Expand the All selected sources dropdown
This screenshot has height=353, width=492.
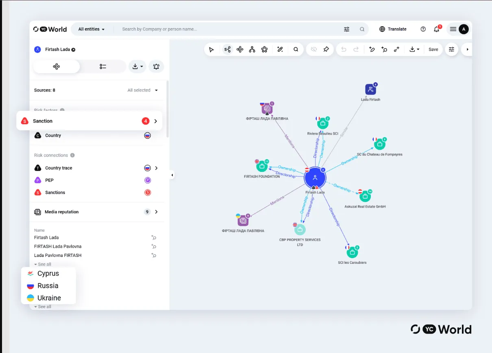pos(143,90)
